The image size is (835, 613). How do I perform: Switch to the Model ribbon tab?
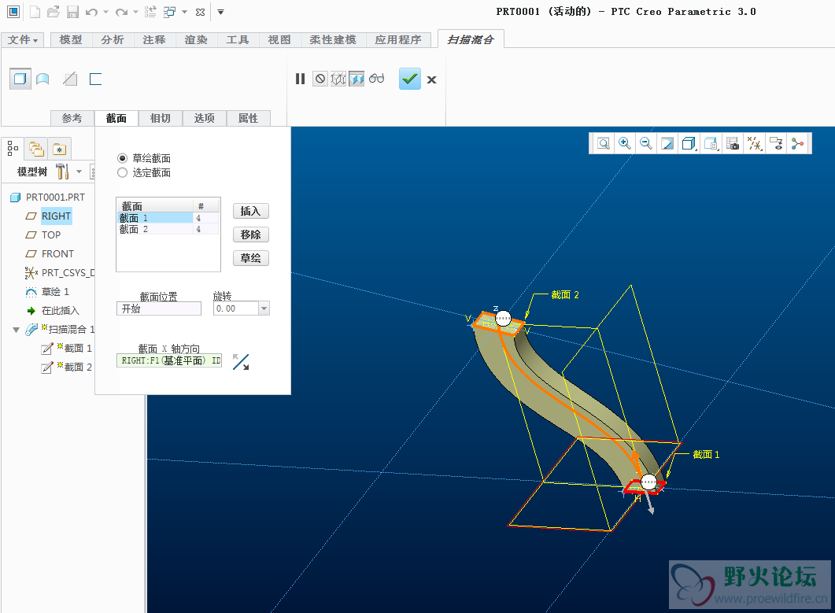click(71, 40)
